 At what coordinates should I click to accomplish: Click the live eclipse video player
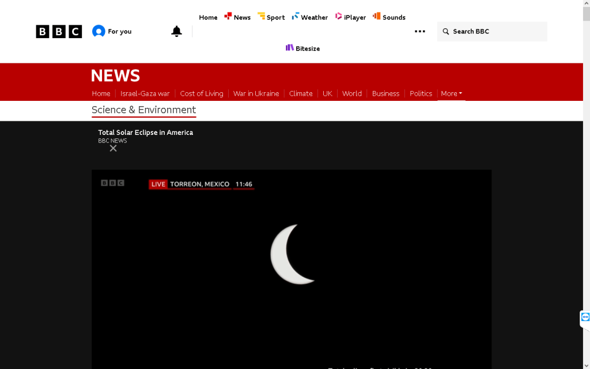pyautogui.click(x=292, y=265)
